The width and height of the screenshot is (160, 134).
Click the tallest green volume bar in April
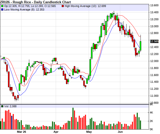[x=73, y=118]
